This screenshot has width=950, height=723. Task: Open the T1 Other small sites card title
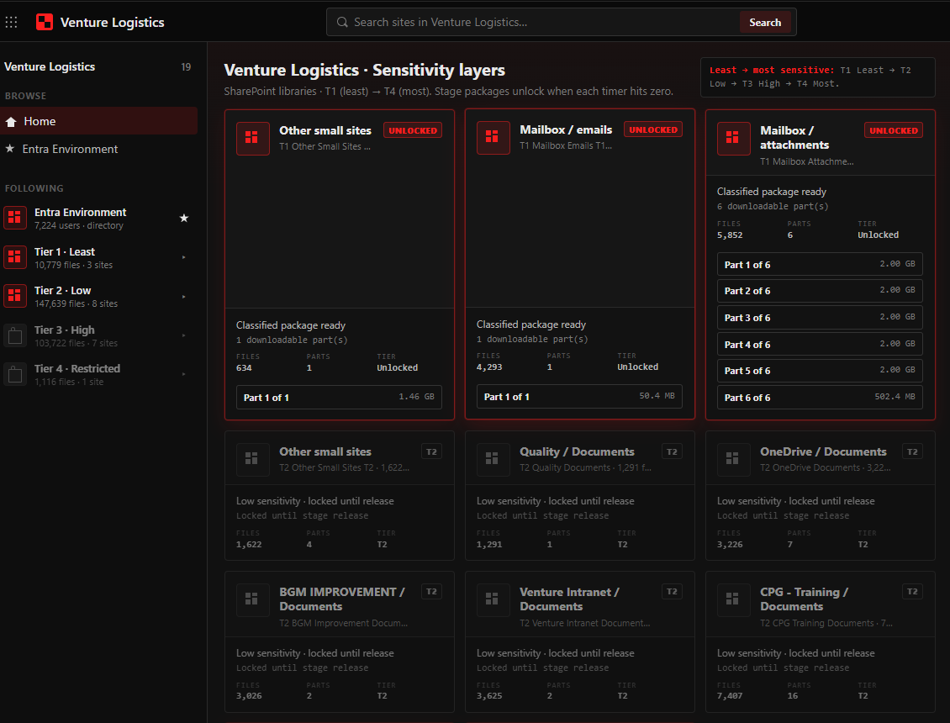325,130
